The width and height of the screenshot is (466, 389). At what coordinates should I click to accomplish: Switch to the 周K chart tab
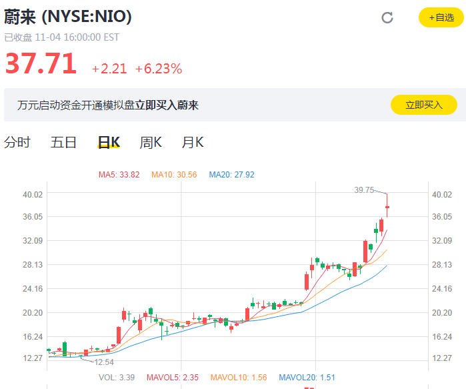click(151, 142)
